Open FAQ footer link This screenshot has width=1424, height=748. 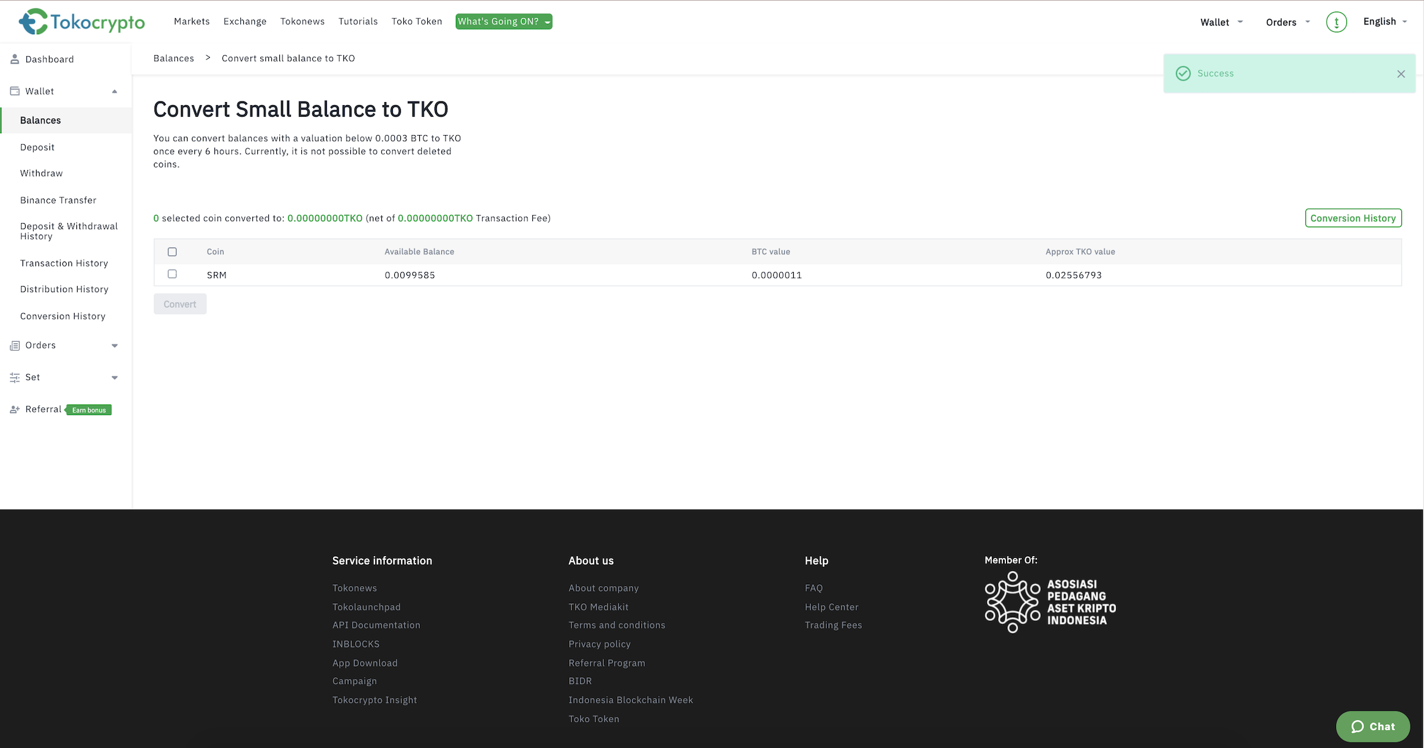tap(813, 588)
